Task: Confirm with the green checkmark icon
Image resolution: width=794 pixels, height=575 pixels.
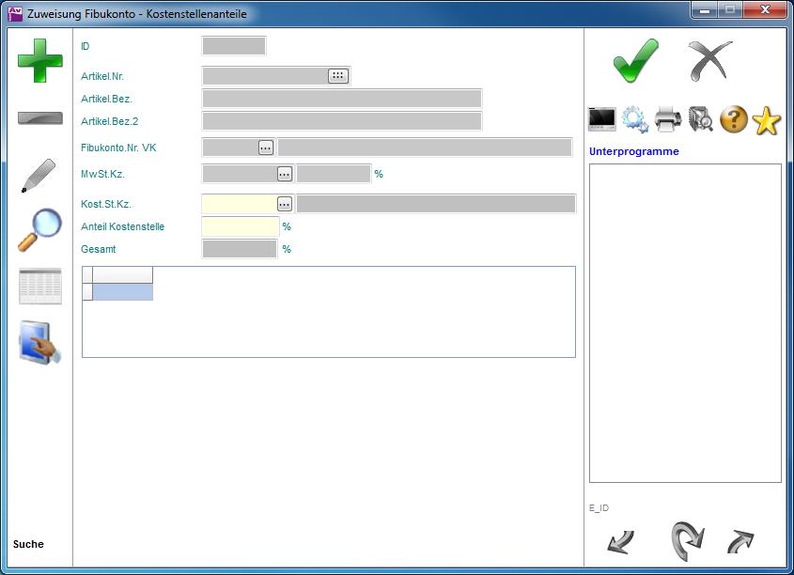Action: [x=636, y=61]
